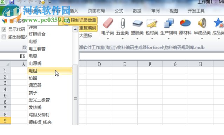The height and width of the screenshot is (135, 224).
Task: Expand the 五金类 dropdown arrow
Action: [x=123, y=39]
